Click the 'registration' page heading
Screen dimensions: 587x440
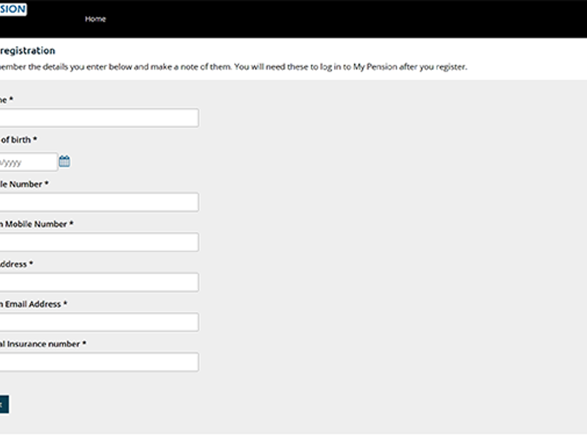27,51
